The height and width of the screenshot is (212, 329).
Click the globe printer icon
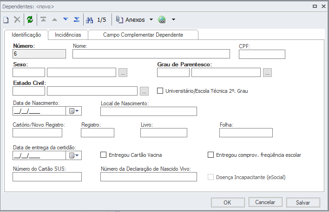click(162, 19)
